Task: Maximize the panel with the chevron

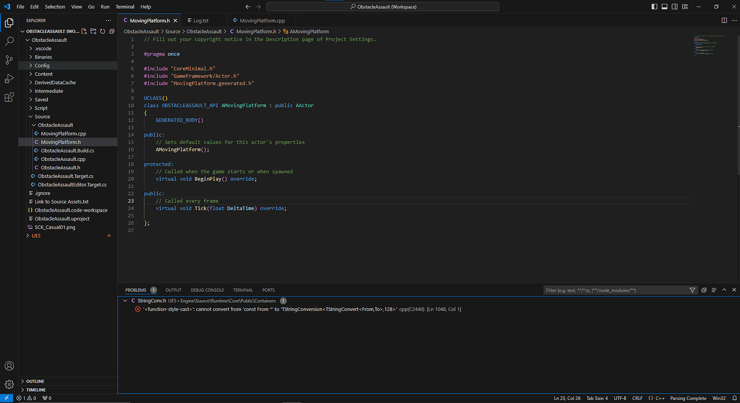Action: pyautogui.click(x=724, y=290)
